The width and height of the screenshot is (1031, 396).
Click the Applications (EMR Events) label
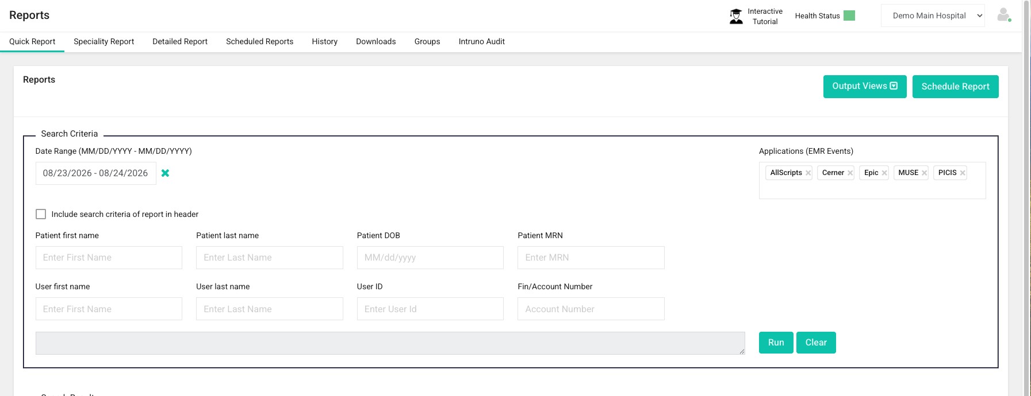(806, 151)
